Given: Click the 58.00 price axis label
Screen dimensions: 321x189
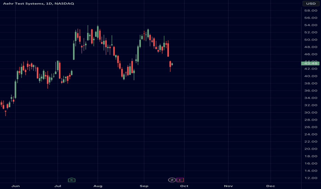Looking at the screenshot, I should [x=311, y=11].
